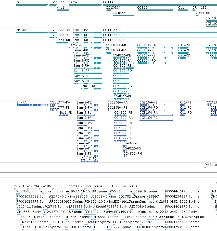The width and height of the screenshot is (217, 231).
Task: Select the GM10388.5prime EST label
Action: click(x=94, y=191)
